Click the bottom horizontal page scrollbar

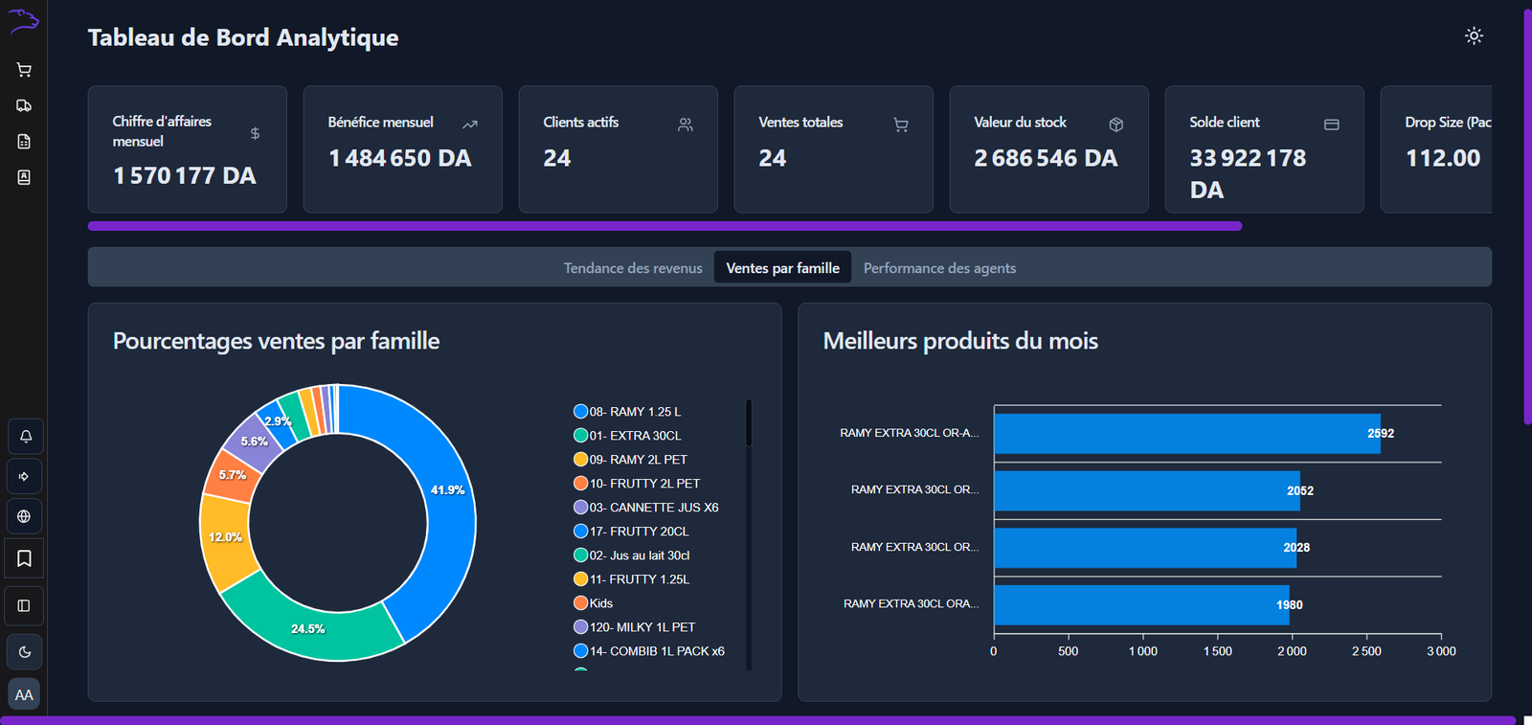(758, 720)
